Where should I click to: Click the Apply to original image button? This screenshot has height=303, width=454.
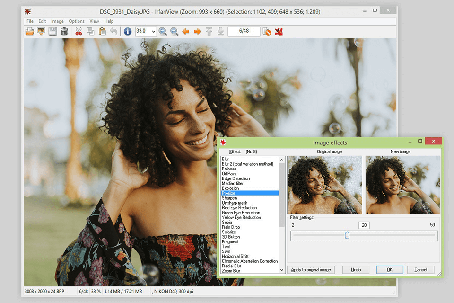point(311,270)
